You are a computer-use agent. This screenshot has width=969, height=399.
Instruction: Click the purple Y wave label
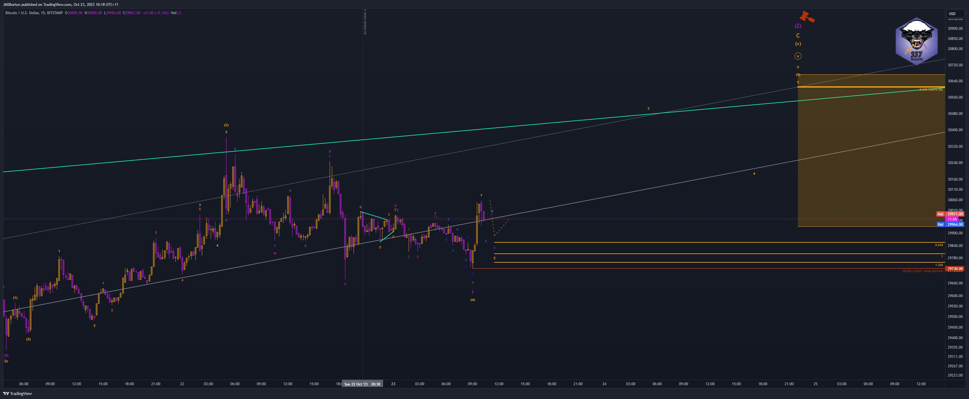(345, 284)
